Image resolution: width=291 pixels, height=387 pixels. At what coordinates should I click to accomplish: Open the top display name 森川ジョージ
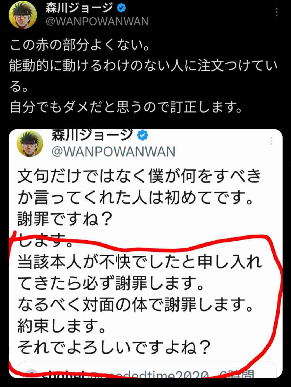(x=79, y=8)
